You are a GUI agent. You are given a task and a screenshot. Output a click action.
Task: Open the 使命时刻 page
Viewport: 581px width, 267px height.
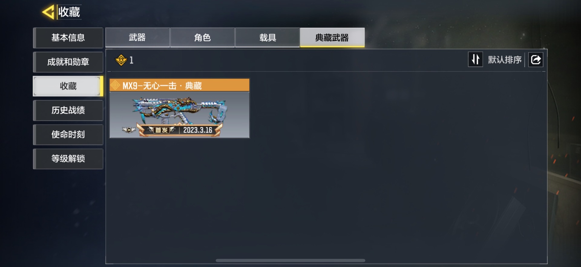point(68,134)
